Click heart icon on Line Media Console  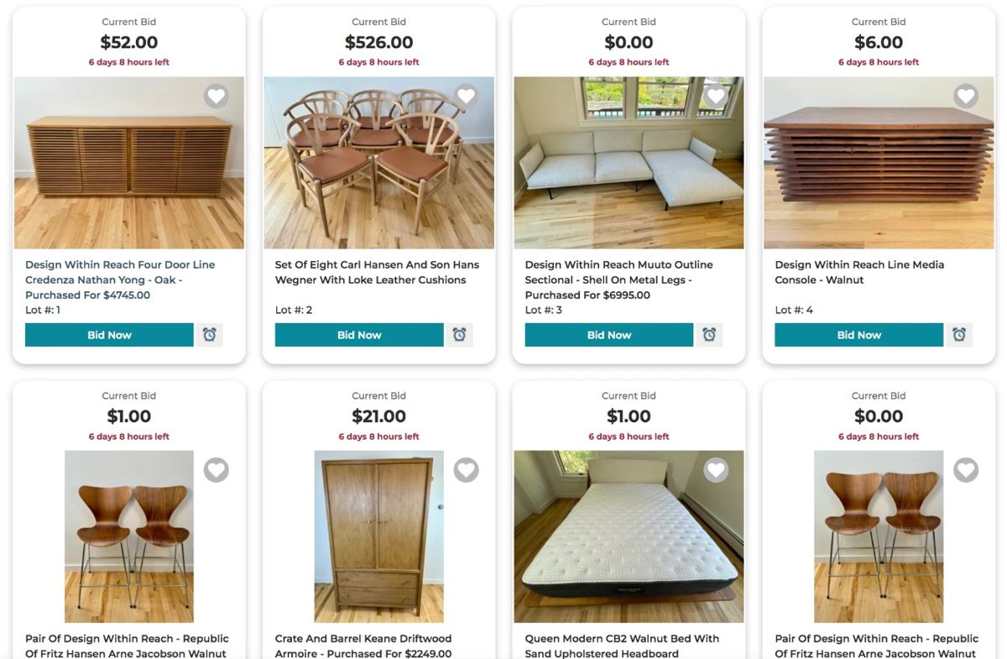966,96
